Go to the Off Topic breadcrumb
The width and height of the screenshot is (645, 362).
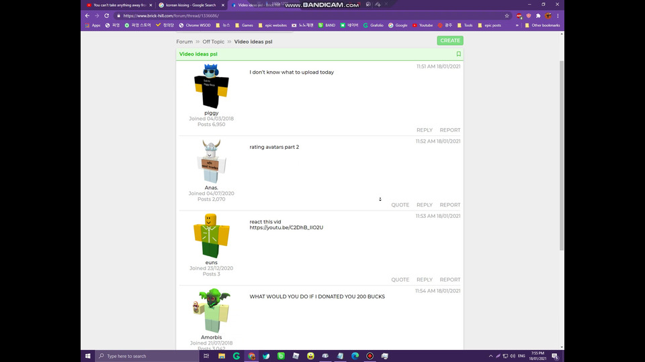point(213,42)
